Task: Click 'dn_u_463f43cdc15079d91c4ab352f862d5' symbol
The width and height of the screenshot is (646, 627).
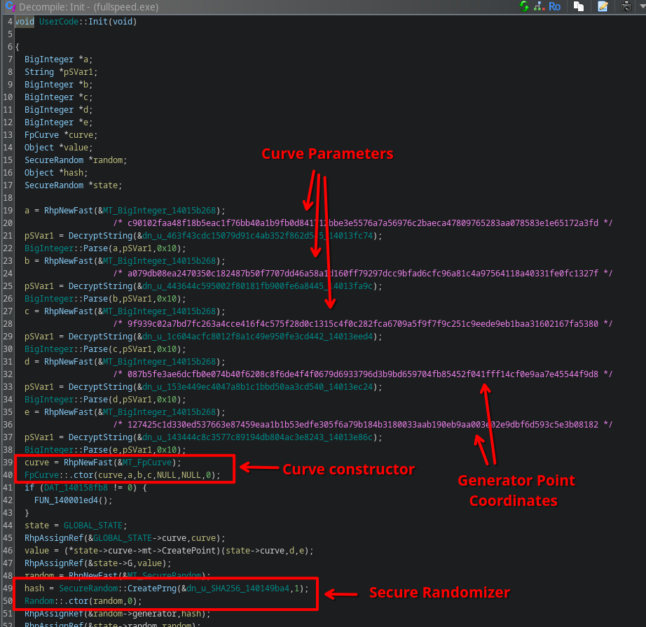Action: [258, 236]
